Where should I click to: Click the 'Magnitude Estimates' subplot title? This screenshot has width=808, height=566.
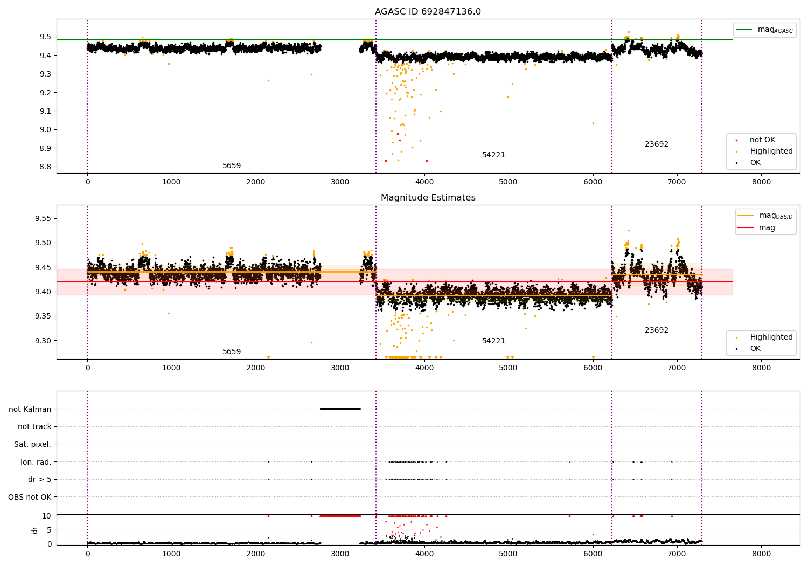(x=428, y=198)
